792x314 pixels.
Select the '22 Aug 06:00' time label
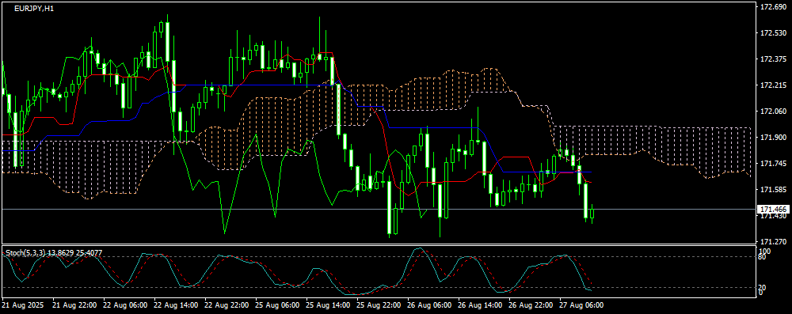point(125,305)
